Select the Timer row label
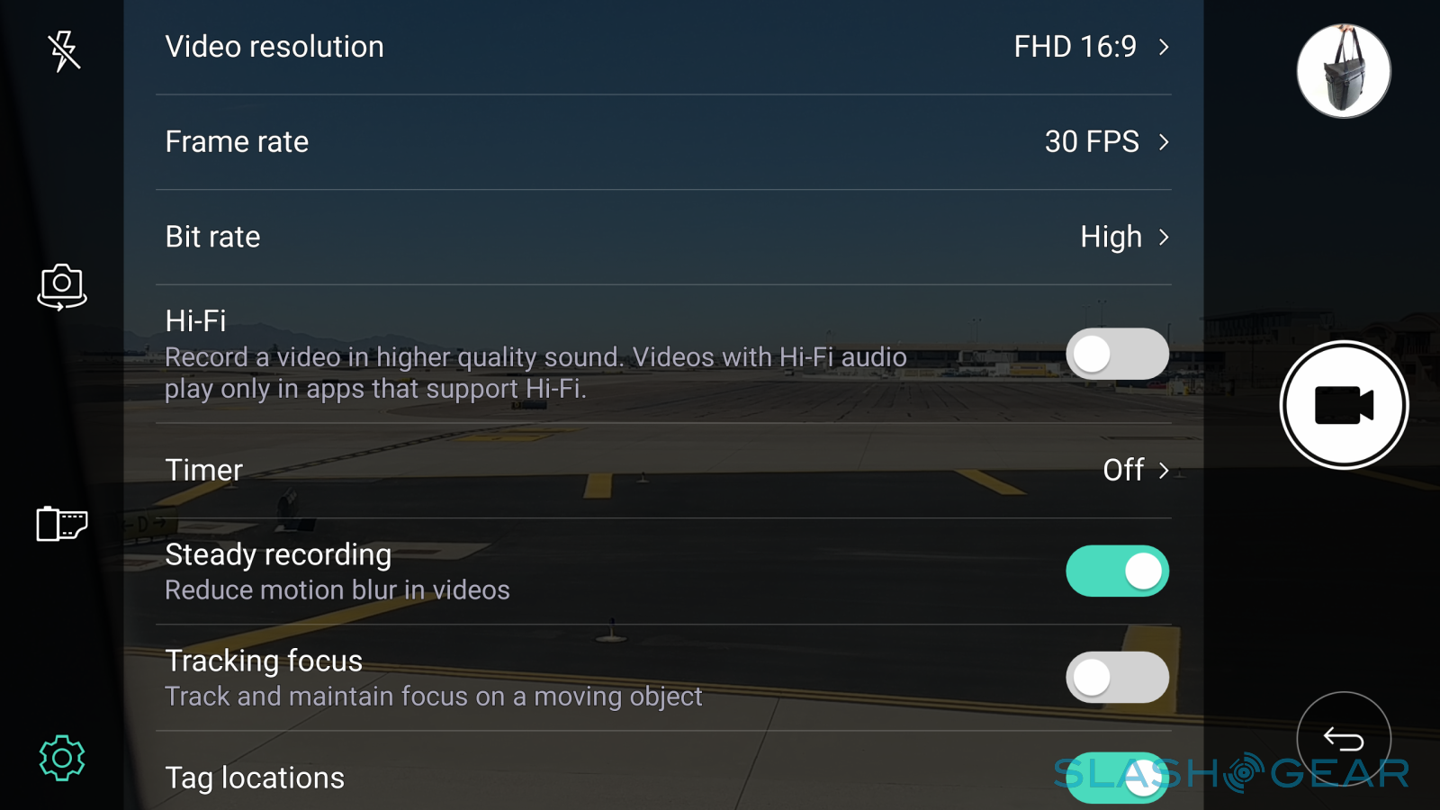 tap(204, 470)
